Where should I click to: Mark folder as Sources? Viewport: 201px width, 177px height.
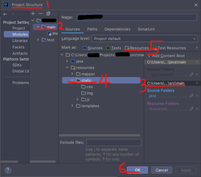coord(92,48)
